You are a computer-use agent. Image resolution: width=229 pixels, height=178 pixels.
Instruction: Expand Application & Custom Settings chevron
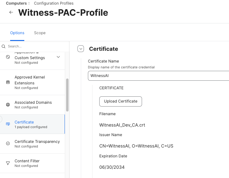[x=58, y=57]
